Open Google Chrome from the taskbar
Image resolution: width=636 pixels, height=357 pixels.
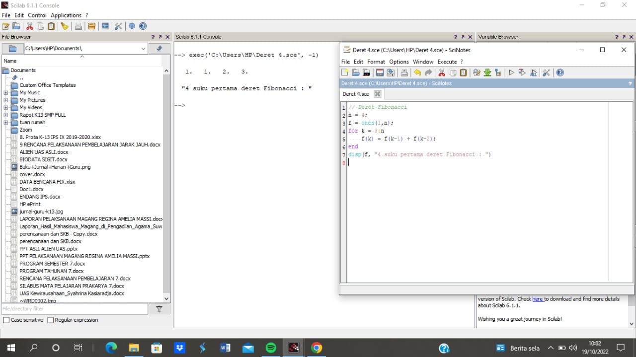coord(317,348)
